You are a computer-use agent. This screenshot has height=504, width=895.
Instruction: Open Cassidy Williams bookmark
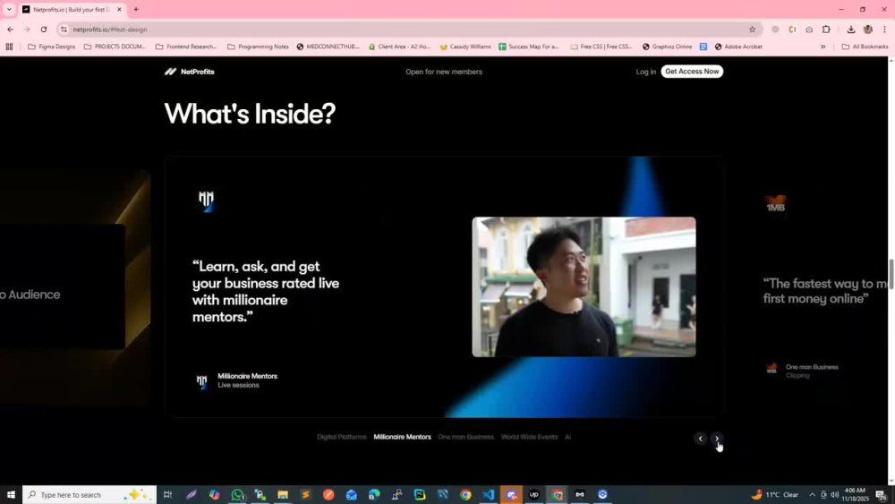(465, 47)
